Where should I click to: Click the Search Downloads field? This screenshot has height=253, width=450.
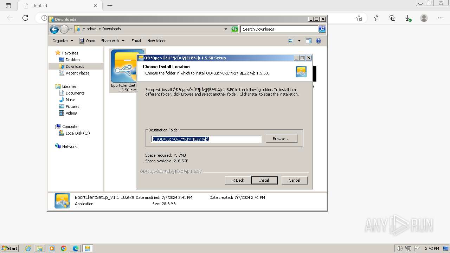(x=279, y=29)
